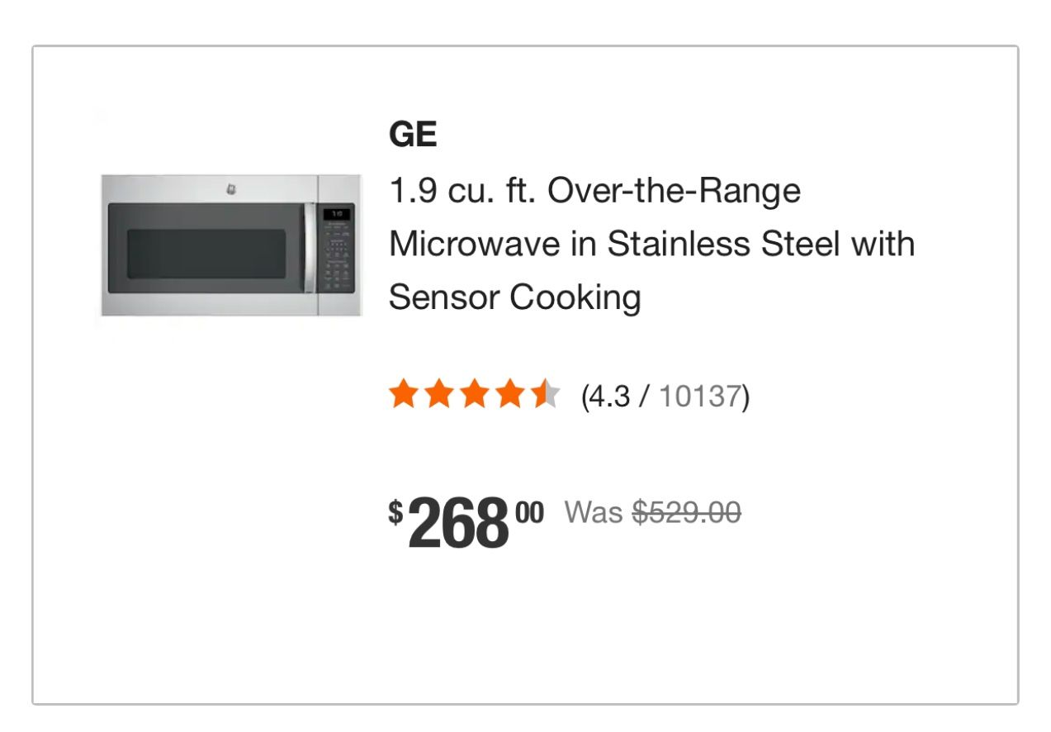Click the microwave's digital clock display
Viewport: 1051px width, 732px height.
point(337,214)
